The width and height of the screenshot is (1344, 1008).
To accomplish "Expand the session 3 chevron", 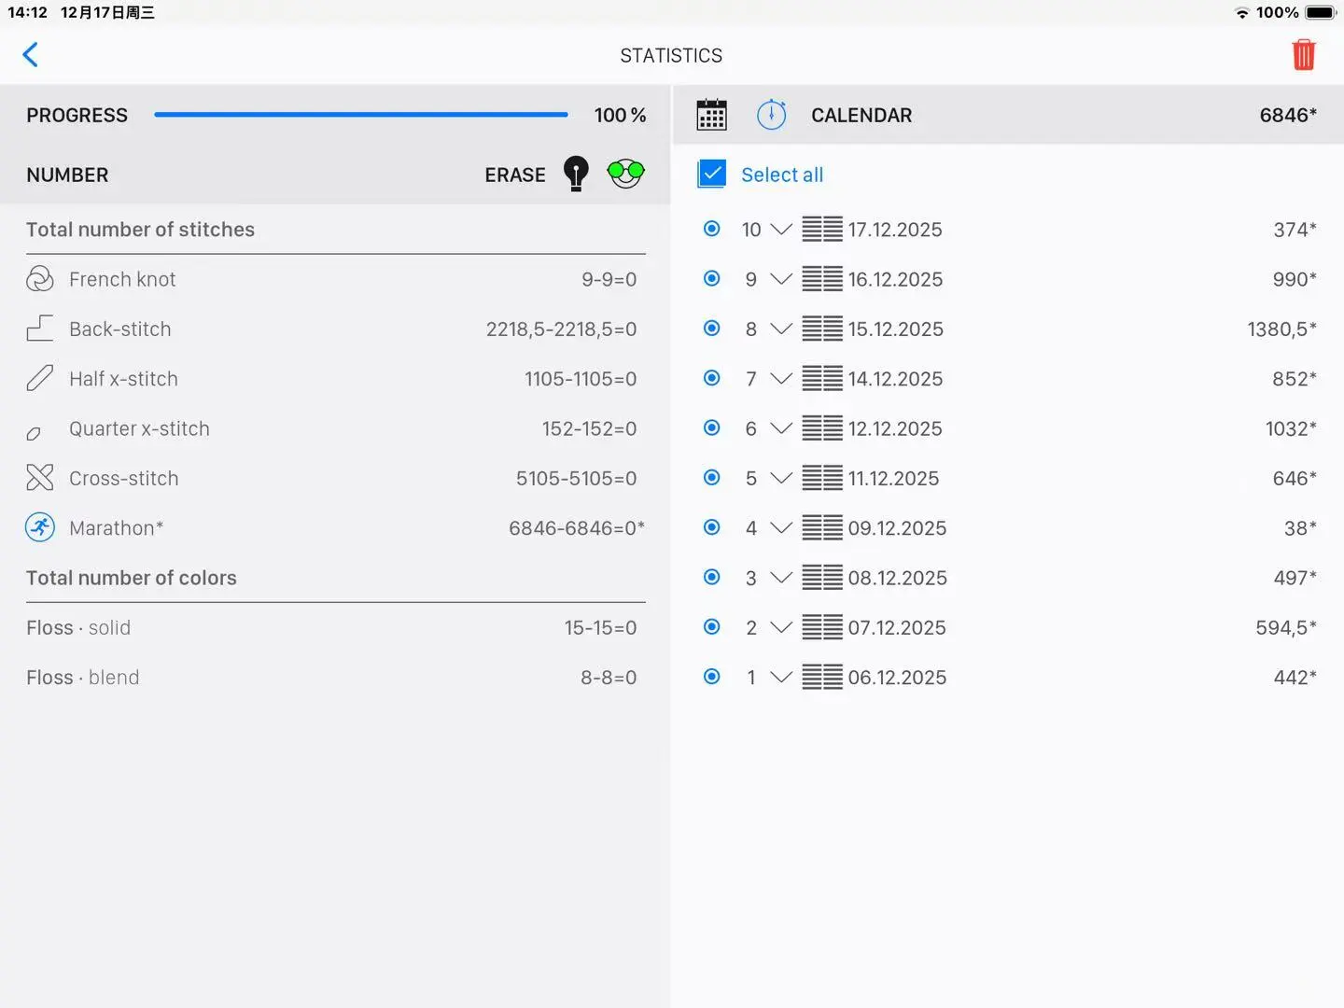I will (781, 578).
